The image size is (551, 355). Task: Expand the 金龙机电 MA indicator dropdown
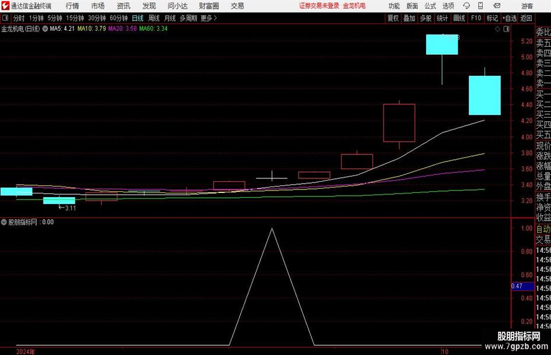pos(45,29)
